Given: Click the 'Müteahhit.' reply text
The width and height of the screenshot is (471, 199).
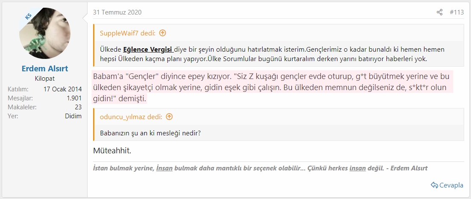Looking at the screenshot, I should (112, 151).
